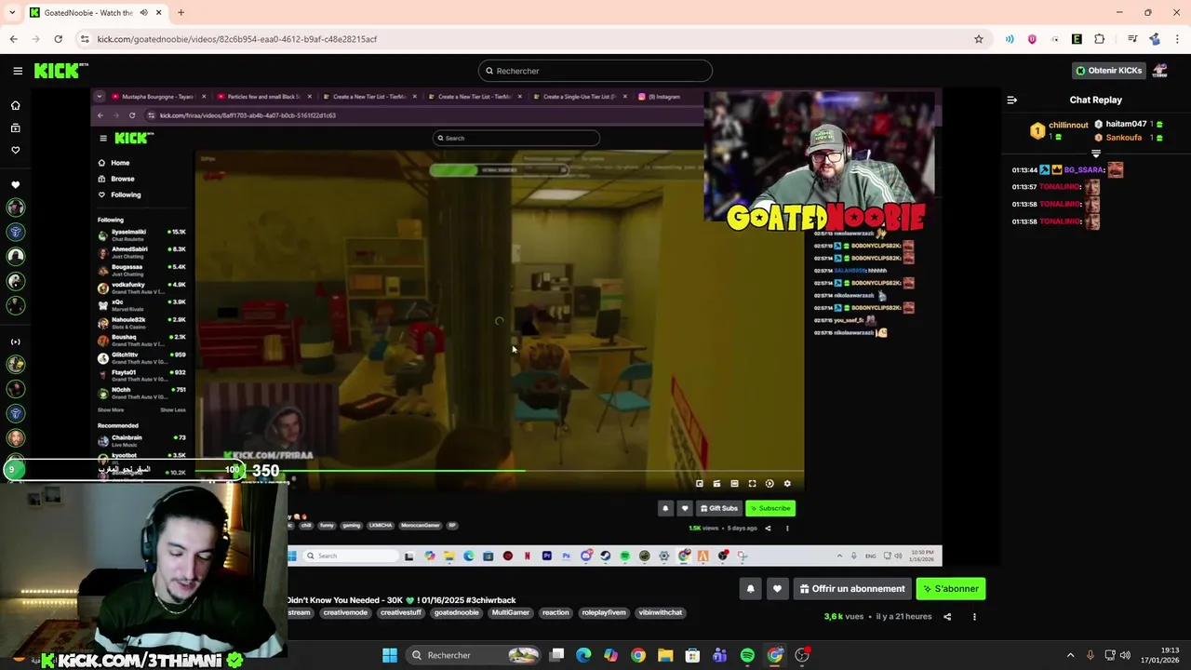Click Windows taskbar Rechercher search box

pos(475,655)
